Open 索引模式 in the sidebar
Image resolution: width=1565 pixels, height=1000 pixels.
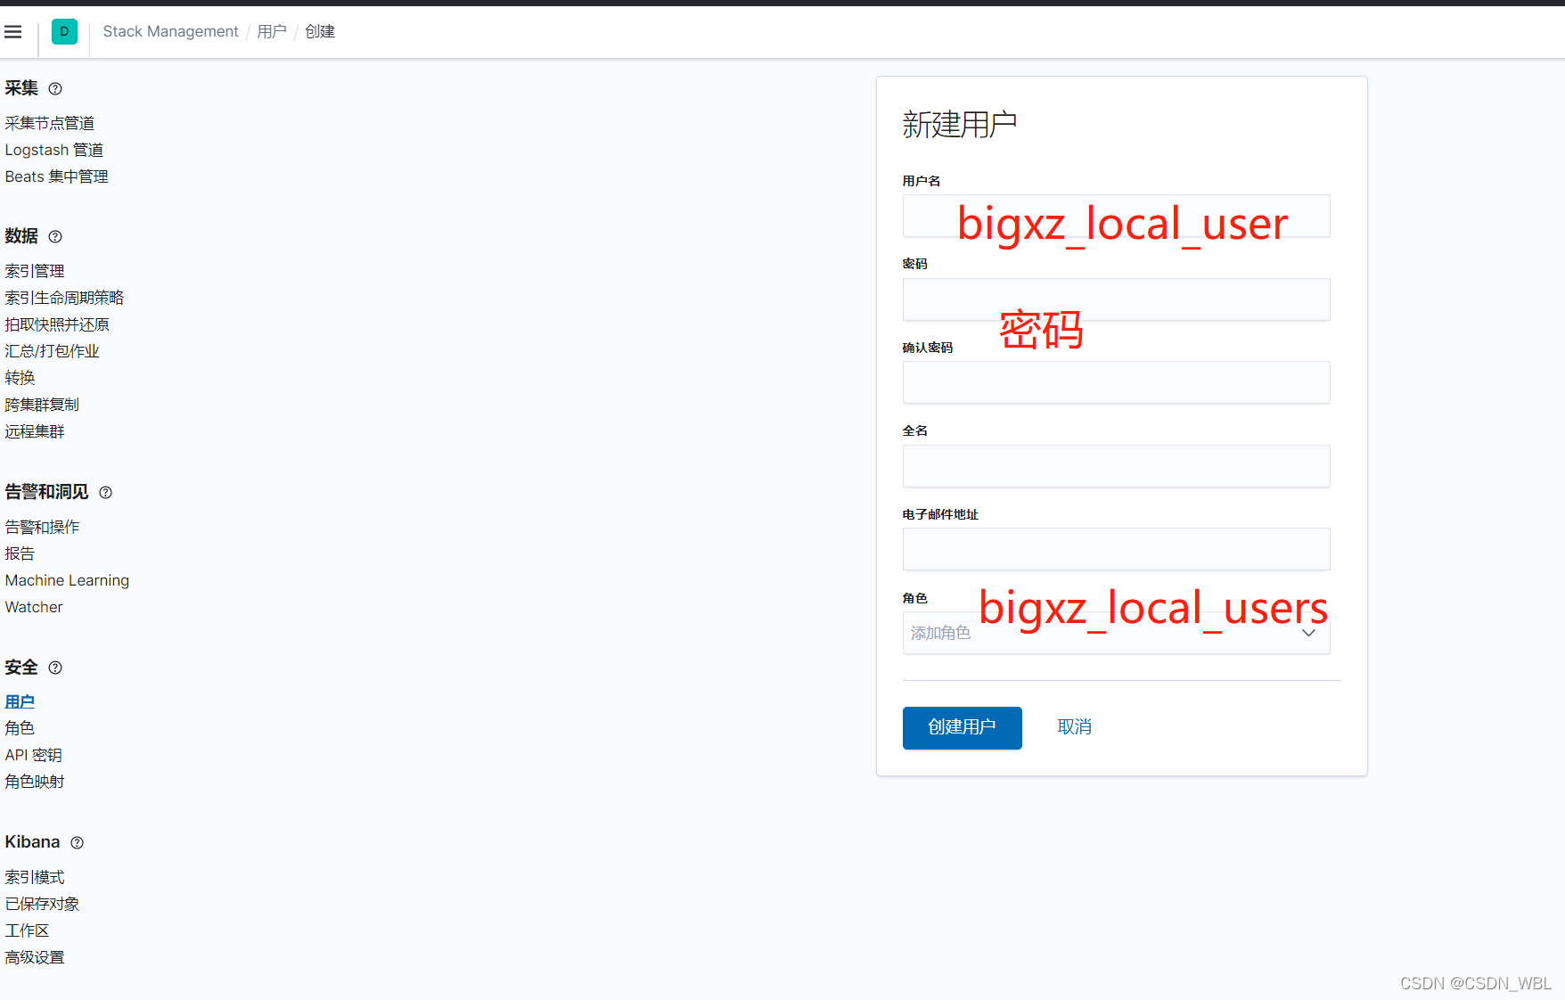(35, 877)
